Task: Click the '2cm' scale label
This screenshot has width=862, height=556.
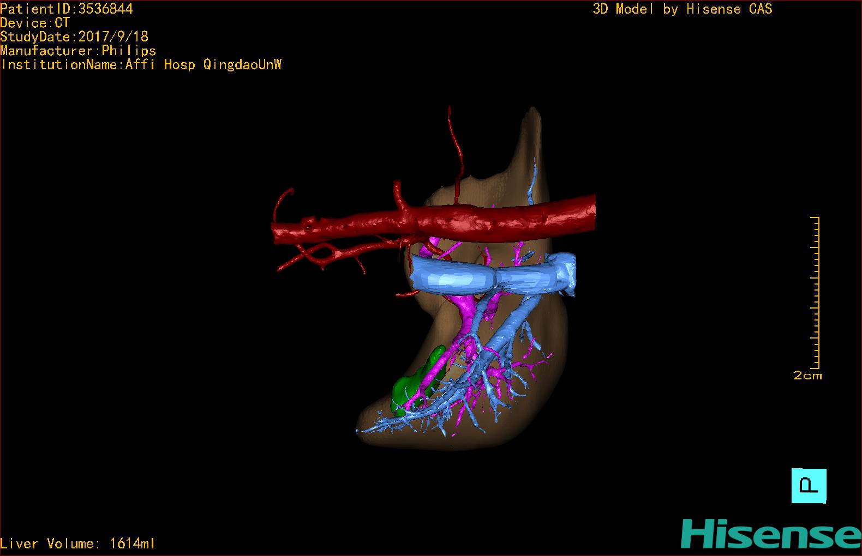Action: click(x=807, y=376)
